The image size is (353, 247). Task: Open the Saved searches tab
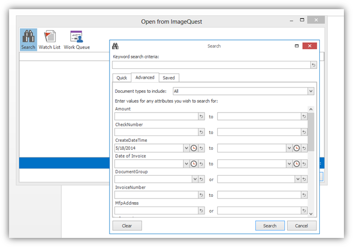coord(169,78)
